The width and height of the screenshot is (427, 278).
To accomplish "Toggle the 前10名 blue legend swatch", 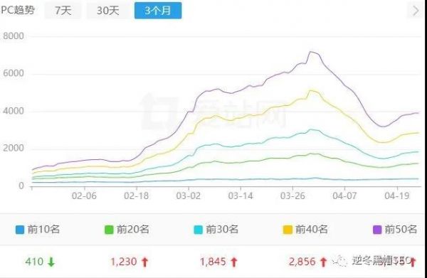I will point(20,230).
